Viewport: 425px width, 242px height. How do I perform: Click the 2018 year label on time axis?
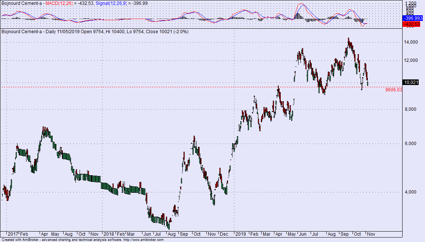point(109,234)
